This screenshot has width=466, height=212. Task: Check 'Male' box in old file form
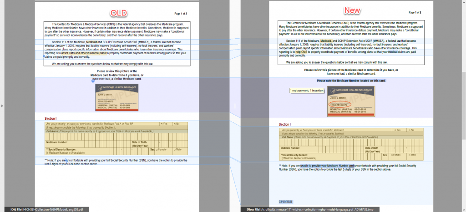pos(175,149)
